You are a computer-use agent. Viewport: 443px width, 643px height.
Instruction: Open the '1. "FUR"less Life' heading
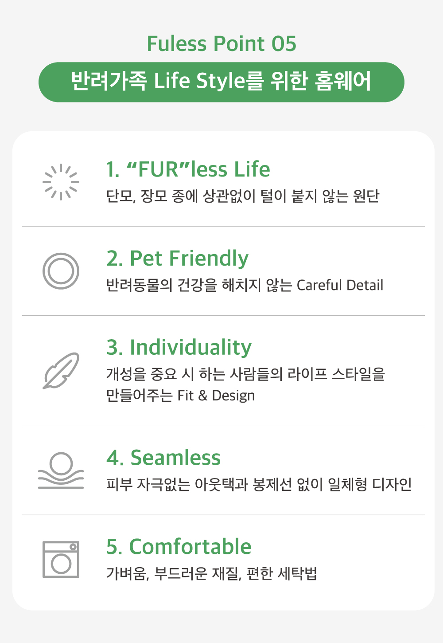click(188, 169)
